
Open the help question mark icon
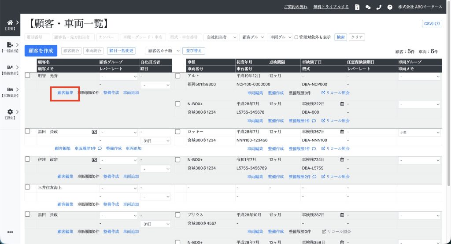click(390, 7)
